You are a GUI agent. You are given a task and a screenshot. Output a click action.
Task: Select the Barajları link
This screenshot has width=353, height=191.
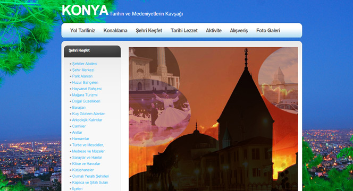[x=79, y=108]
